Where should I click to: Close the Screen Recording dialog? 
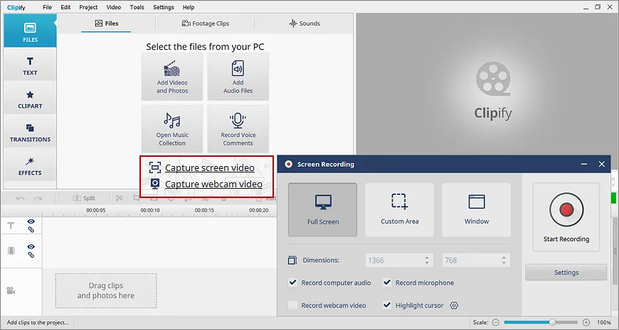click(x=602, y=164)
